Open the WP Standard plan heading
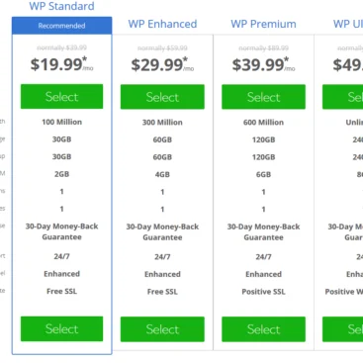The image size is (363, 363). (x=61, y=6)
